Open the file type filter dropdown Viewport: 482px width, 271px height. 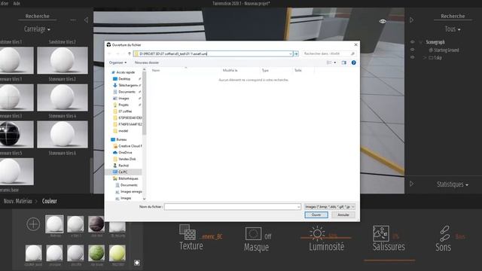(x=330, y=207)
